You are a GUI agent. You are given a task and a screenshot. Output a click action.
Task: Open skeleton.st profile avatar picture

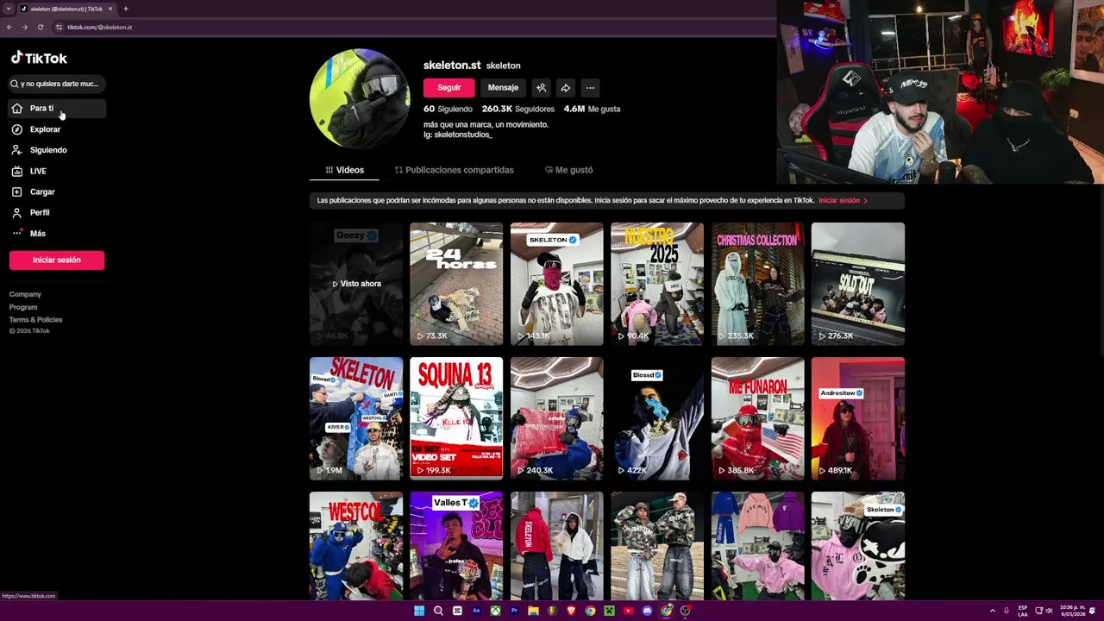point(360,99)
